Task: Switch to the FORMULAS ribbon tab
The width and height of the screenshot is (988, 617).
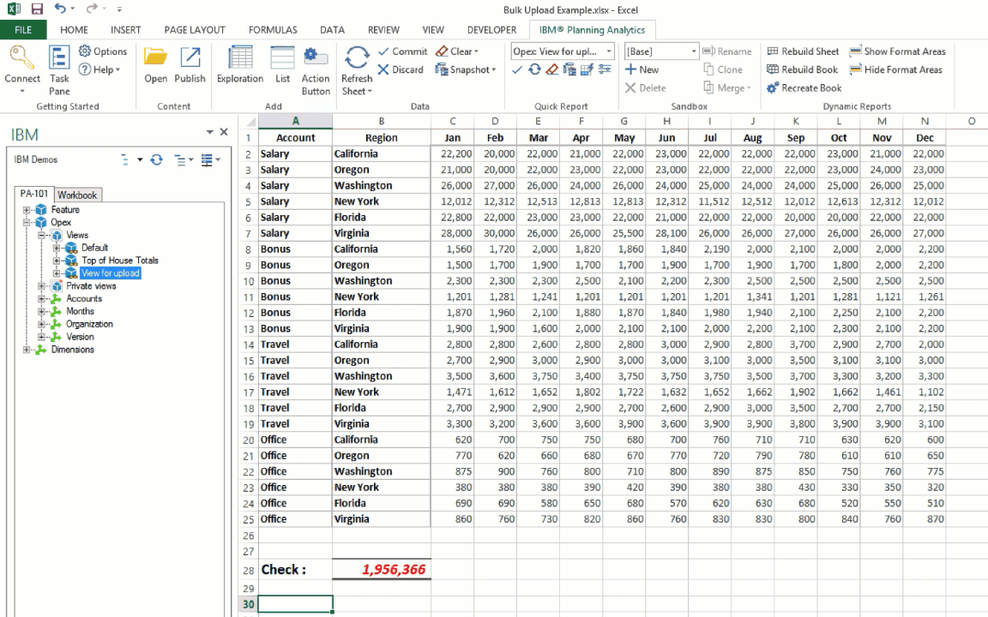Action: (273, 30)
